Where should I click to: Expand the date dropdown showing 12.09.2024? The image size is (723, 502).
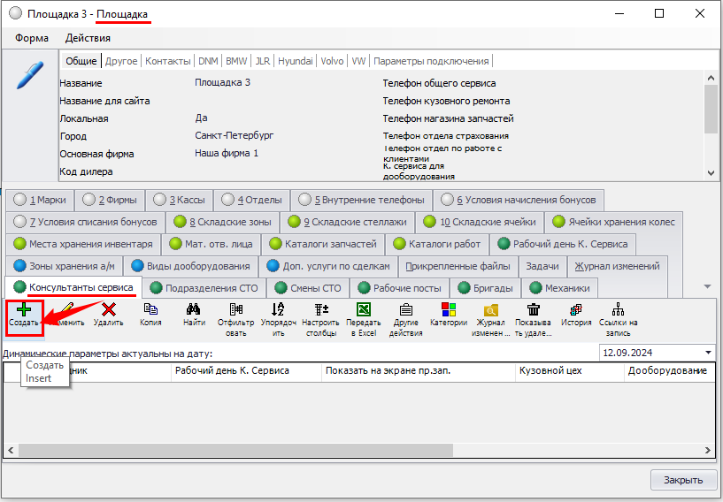708,353
